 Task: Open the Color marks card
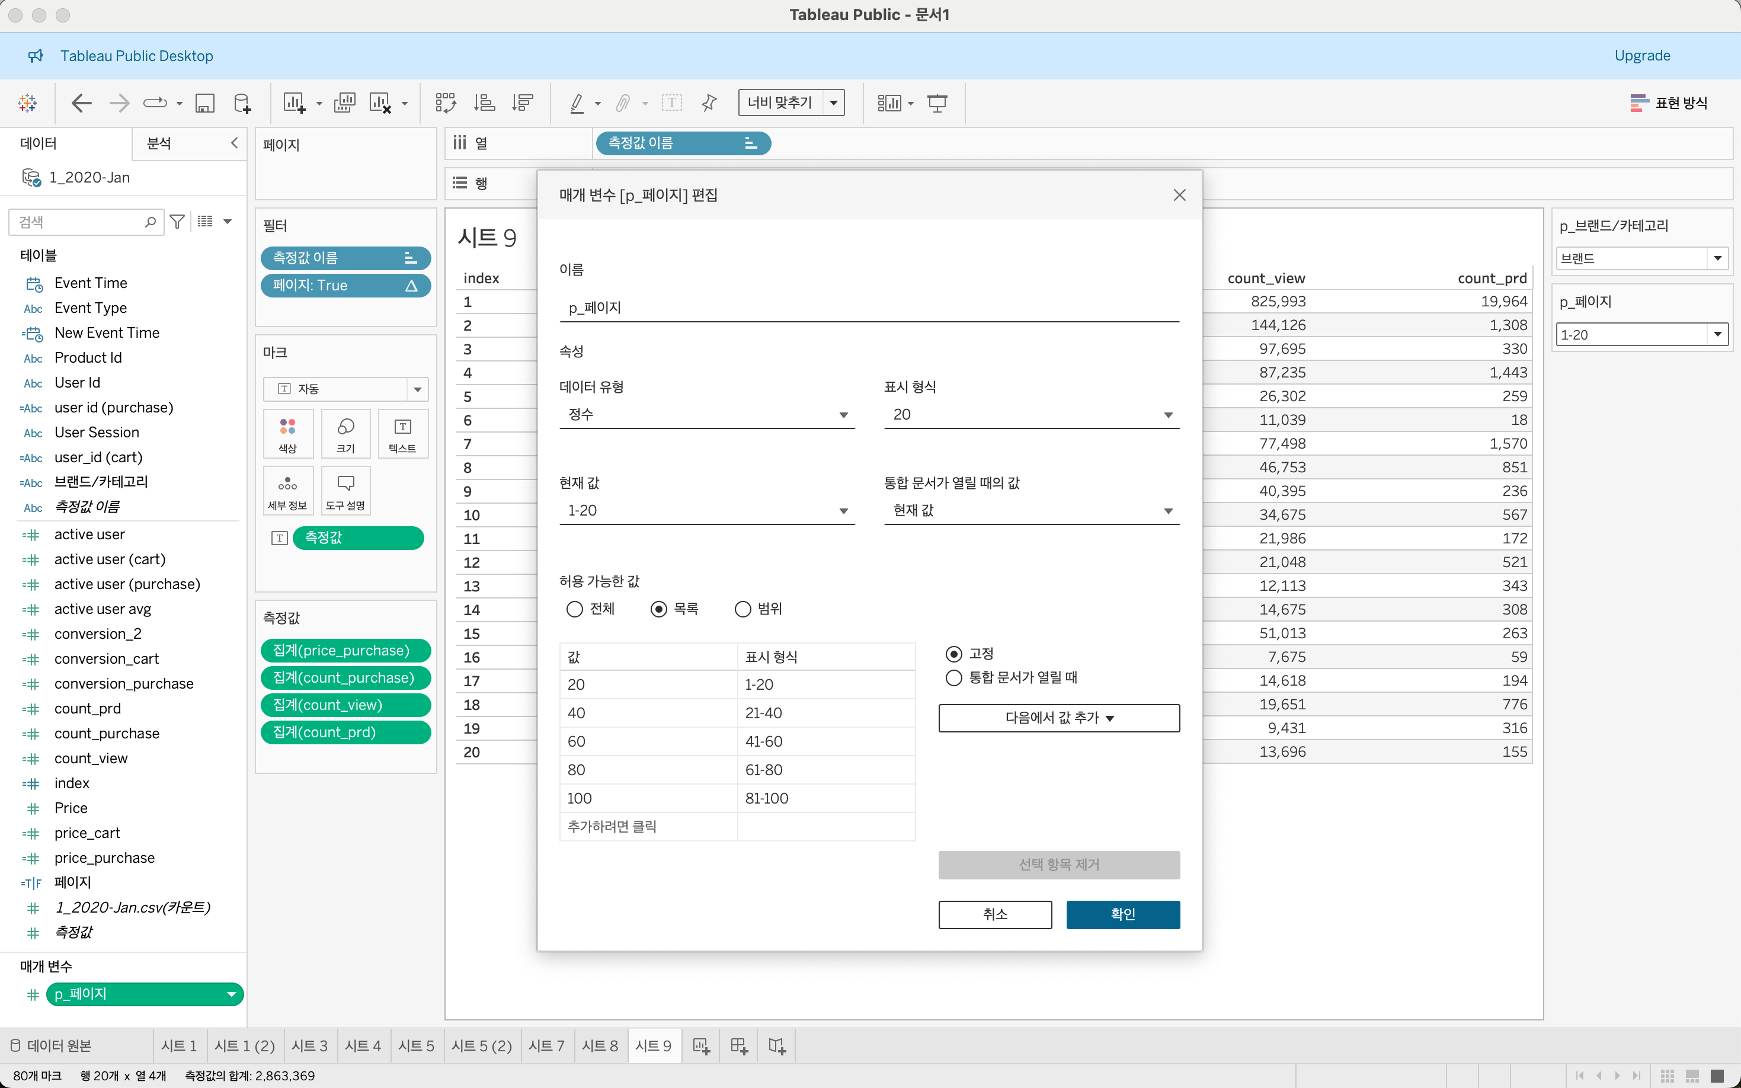click(x=288, y=433)
